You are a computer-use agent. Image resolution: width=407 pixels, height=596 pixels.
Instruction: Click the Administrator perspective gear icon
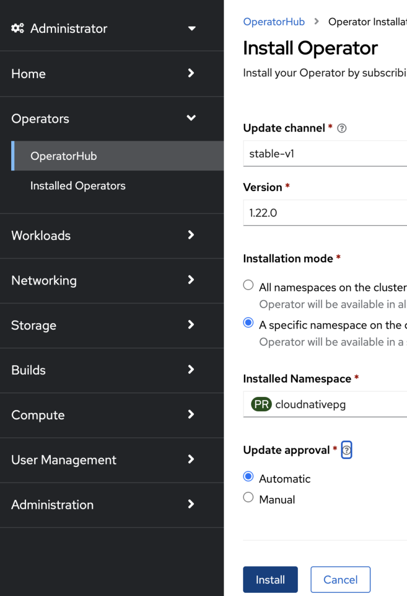tap(17, 28)
